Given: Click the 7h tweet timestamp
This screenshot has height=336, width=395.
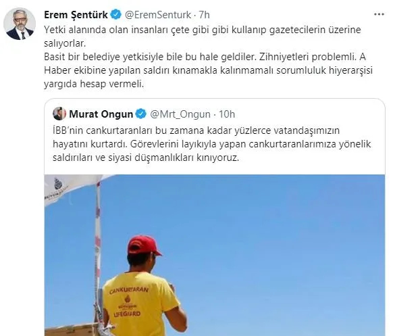Looking at the screenshot, I should [204, 15].
